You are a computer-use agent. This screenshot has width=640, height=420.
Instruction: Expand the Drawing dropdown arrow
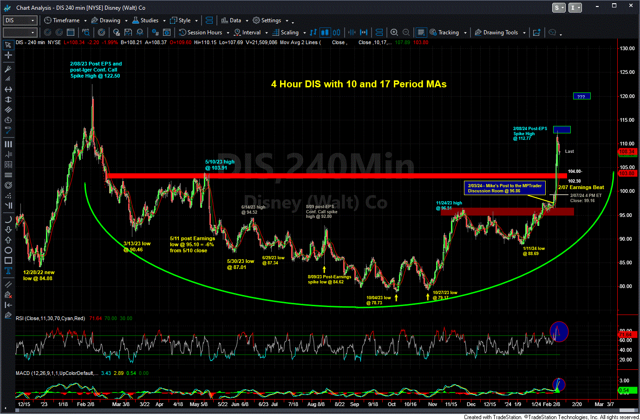(126, 21)
